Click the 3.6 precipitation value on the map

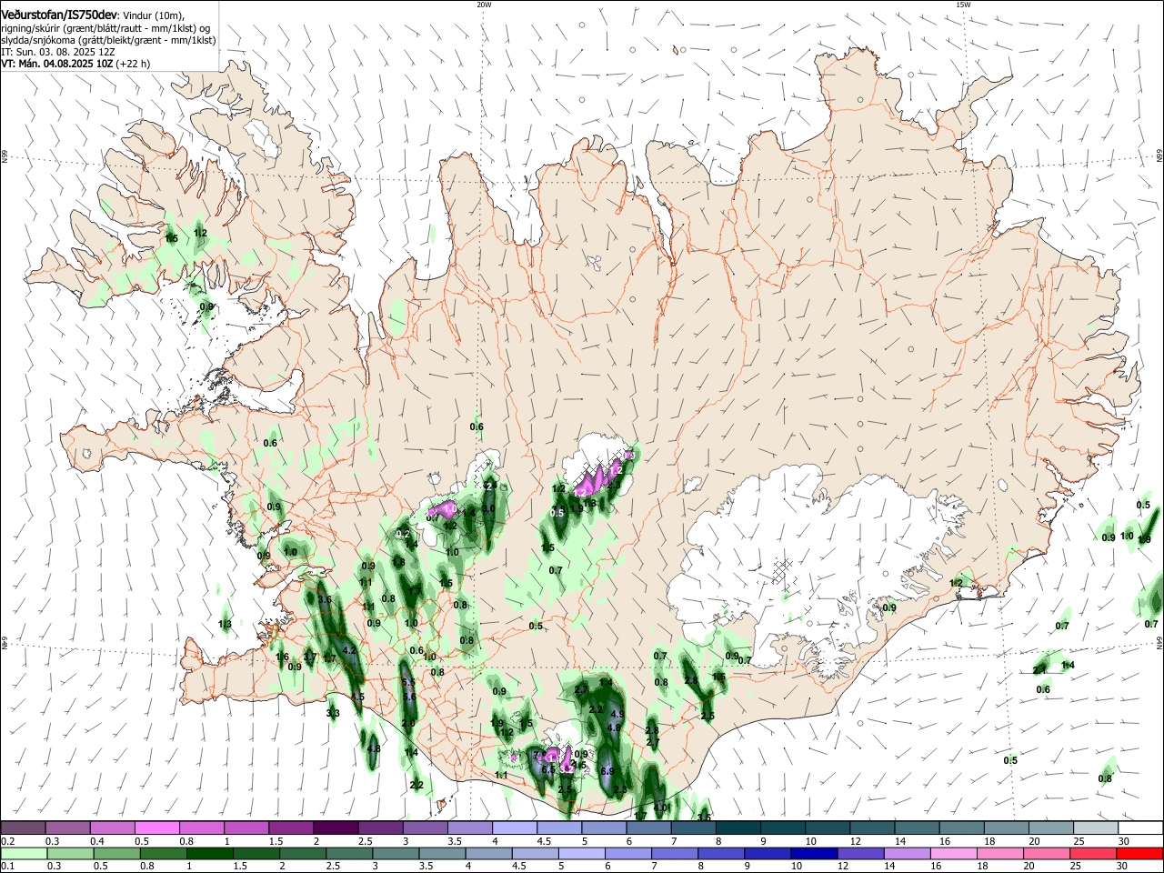click(x=325, y=601)
